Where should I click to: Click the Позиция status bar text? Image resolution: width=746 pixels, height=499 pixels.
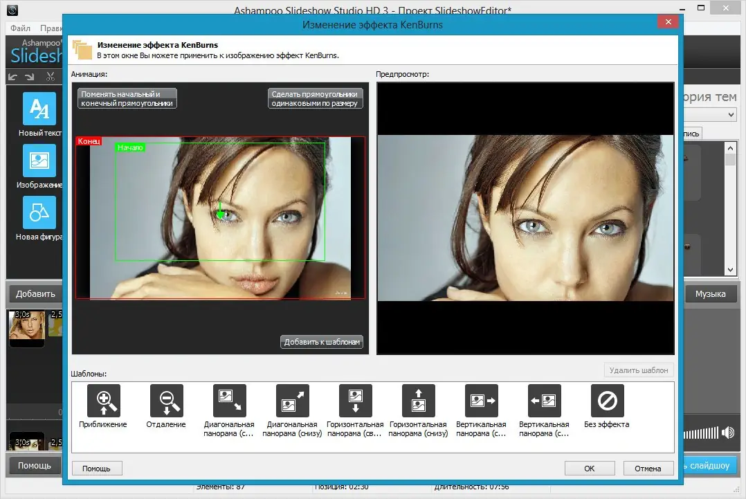[341, 487]
